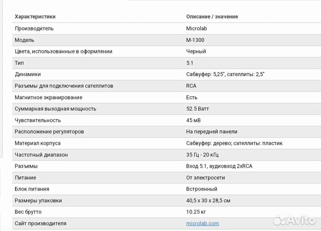Click the "Microlab" manufacturer value
The image size is (321, 231).
tap(197, 29)
